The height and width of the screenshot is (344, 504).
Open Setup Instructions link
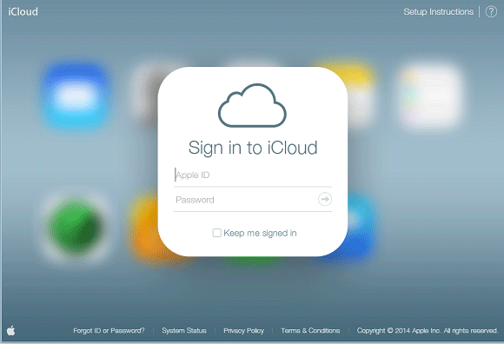coord(439,12)
